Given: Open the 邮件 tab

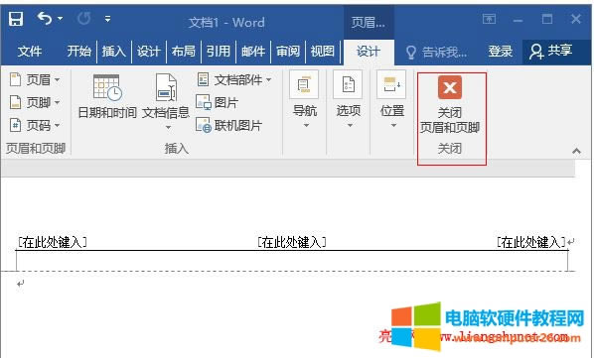Looking at the screenshot, I should click(x=253, y=51).
